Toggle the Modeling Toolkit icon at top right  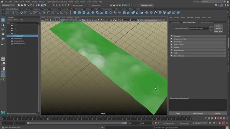216,5
